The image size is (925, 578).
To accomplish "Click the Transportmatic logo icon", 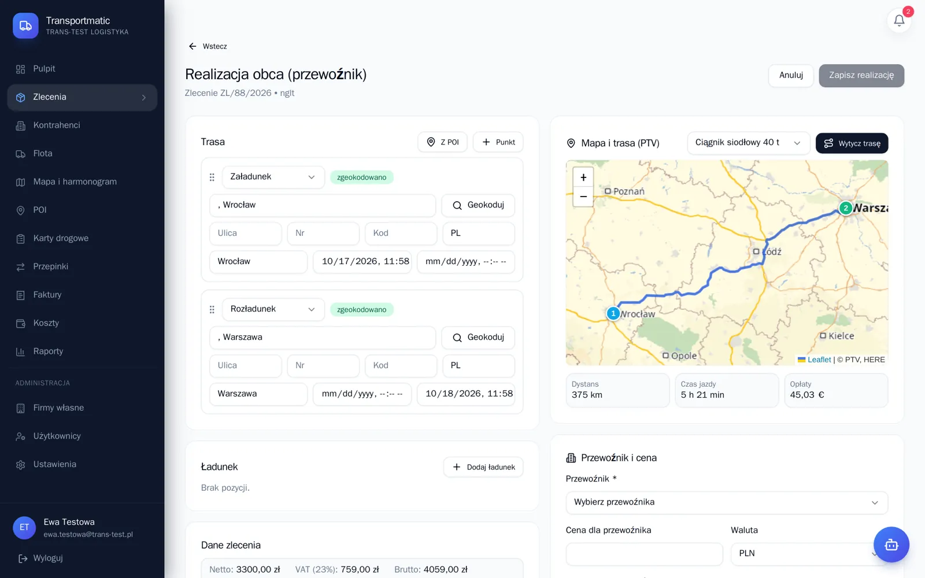I will click(25, 25).
